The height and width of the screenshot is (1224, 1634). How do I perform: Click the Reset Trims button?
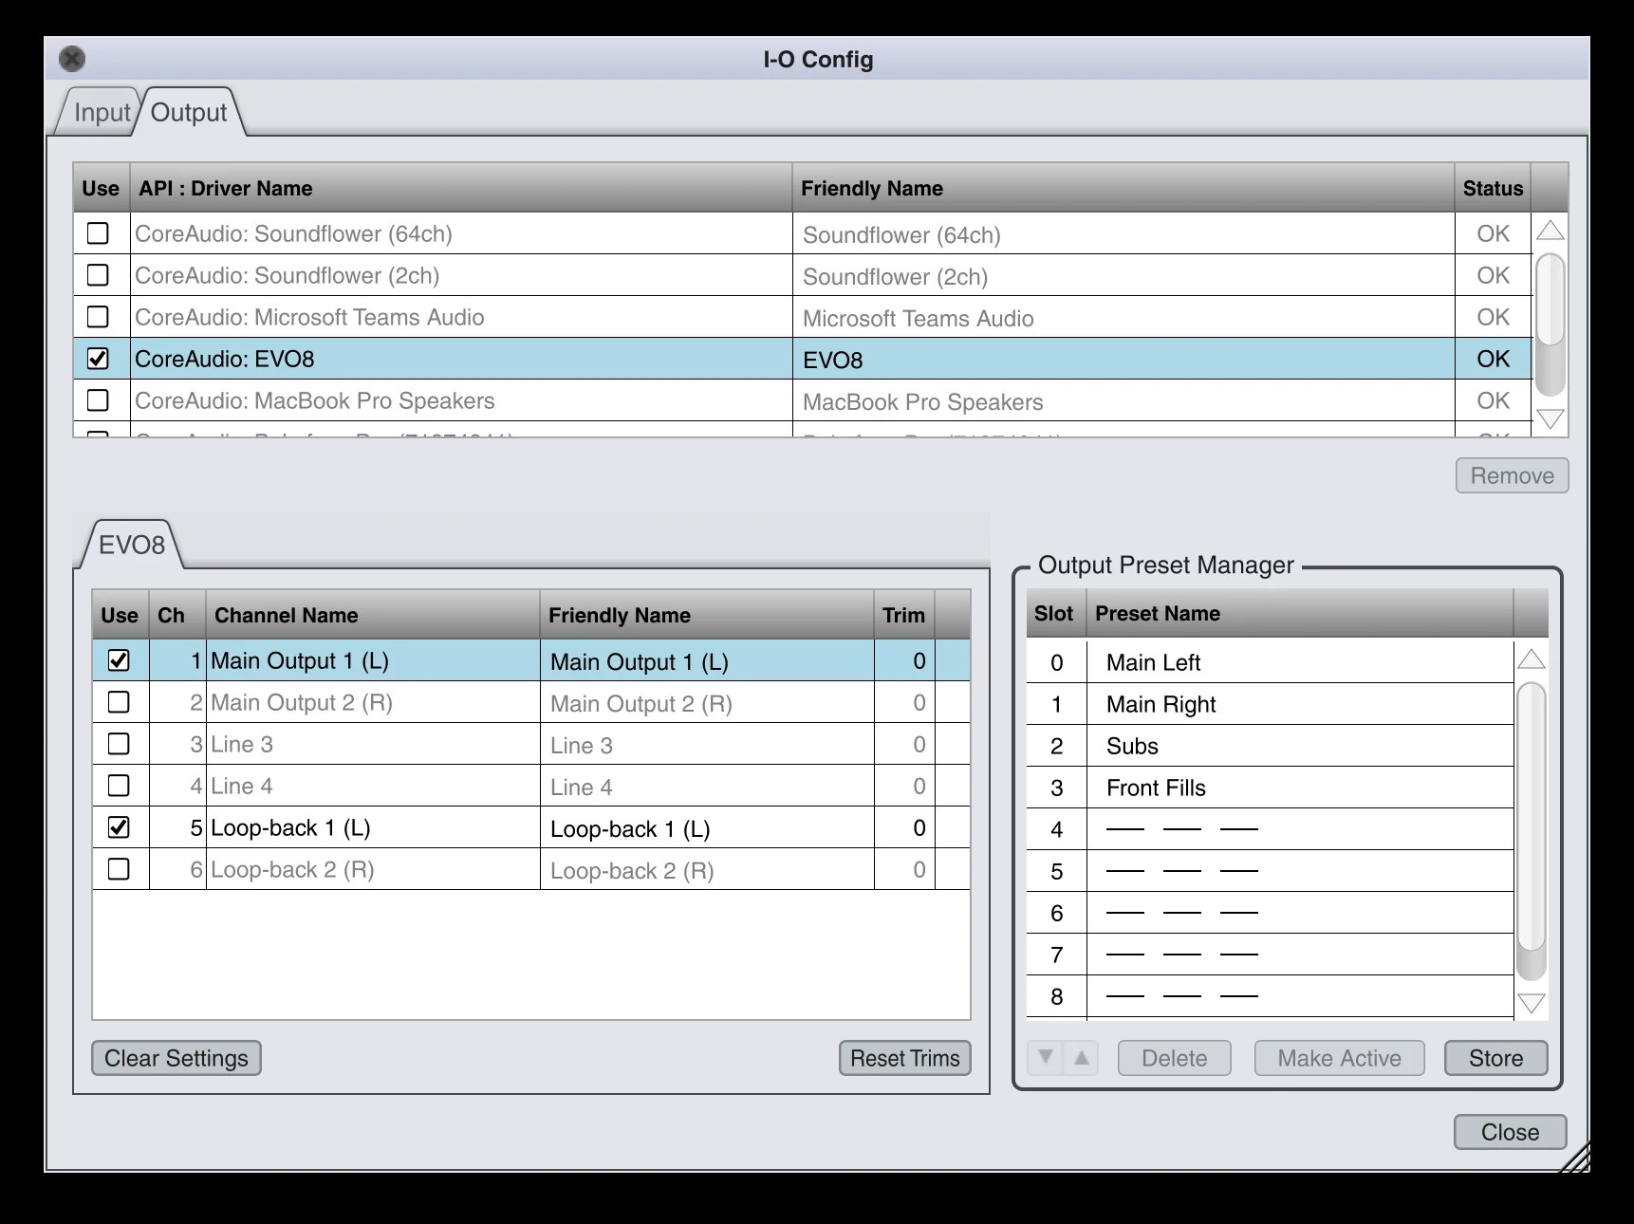905,1058
